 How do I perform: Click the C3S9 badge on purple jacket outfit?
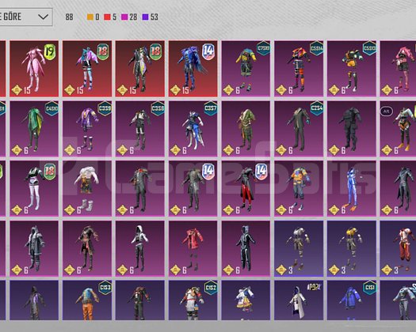pos(105,108)
